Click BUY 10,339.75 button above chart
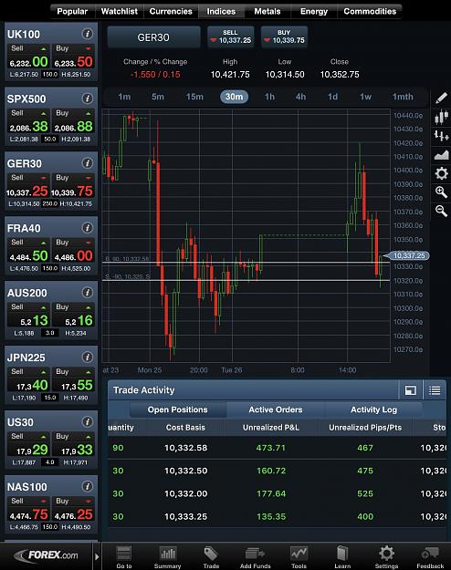The image size is (451, 570). [x=284, y=36]
